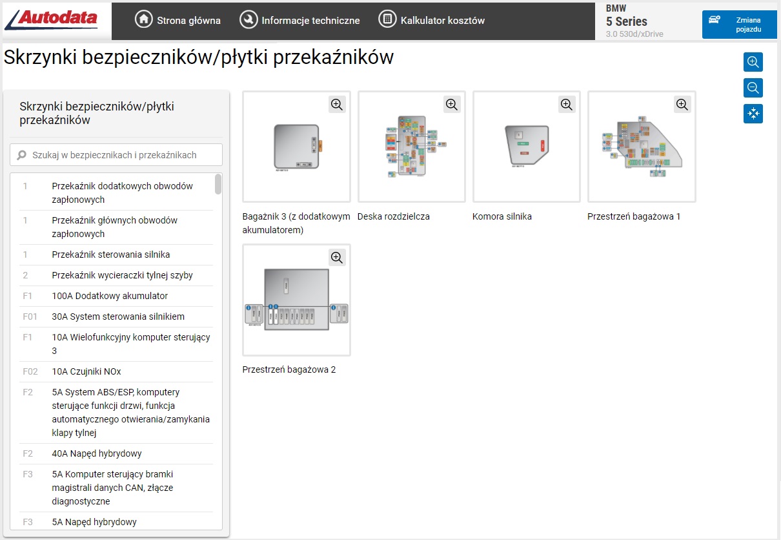Click the BMW 5 Series vehicle label
The image size is (781, 540).
tap(626, 16)
